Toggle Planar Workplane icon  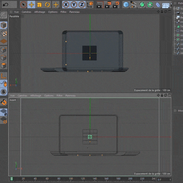4,120
